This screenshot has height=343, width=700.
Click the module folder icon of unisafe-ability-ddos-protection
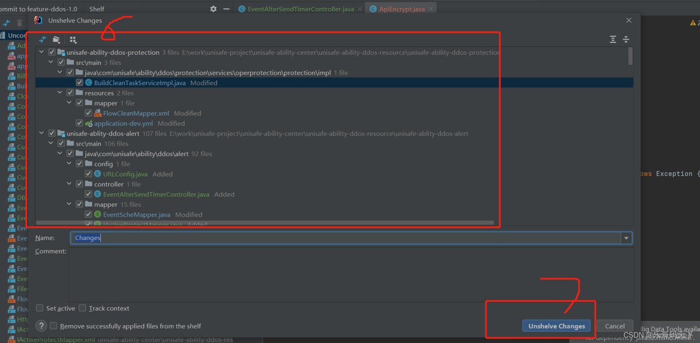tap(61, 52)
